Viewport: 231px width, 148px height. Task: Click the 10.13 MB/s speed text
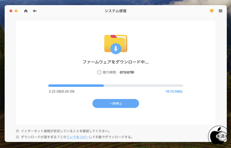coord(174,91)
